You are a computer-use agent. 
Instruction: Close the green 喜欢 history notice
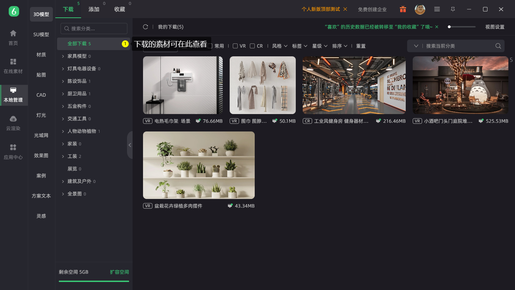click(x=437, y=27)
